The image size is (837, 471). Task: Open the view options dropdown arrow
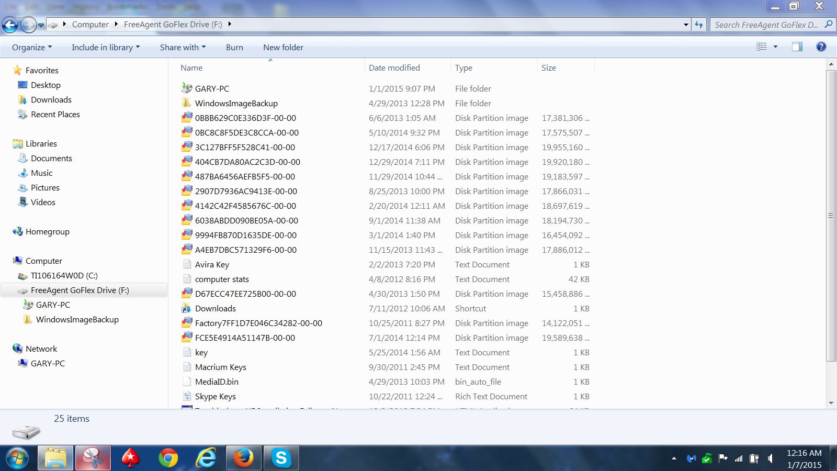tap(775, 47)
